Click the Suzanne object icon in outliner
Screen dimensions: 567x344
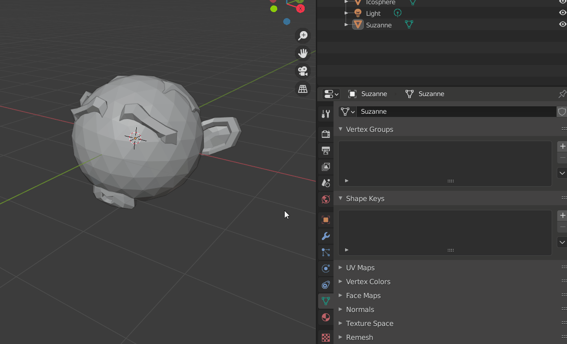pos(358,25)
